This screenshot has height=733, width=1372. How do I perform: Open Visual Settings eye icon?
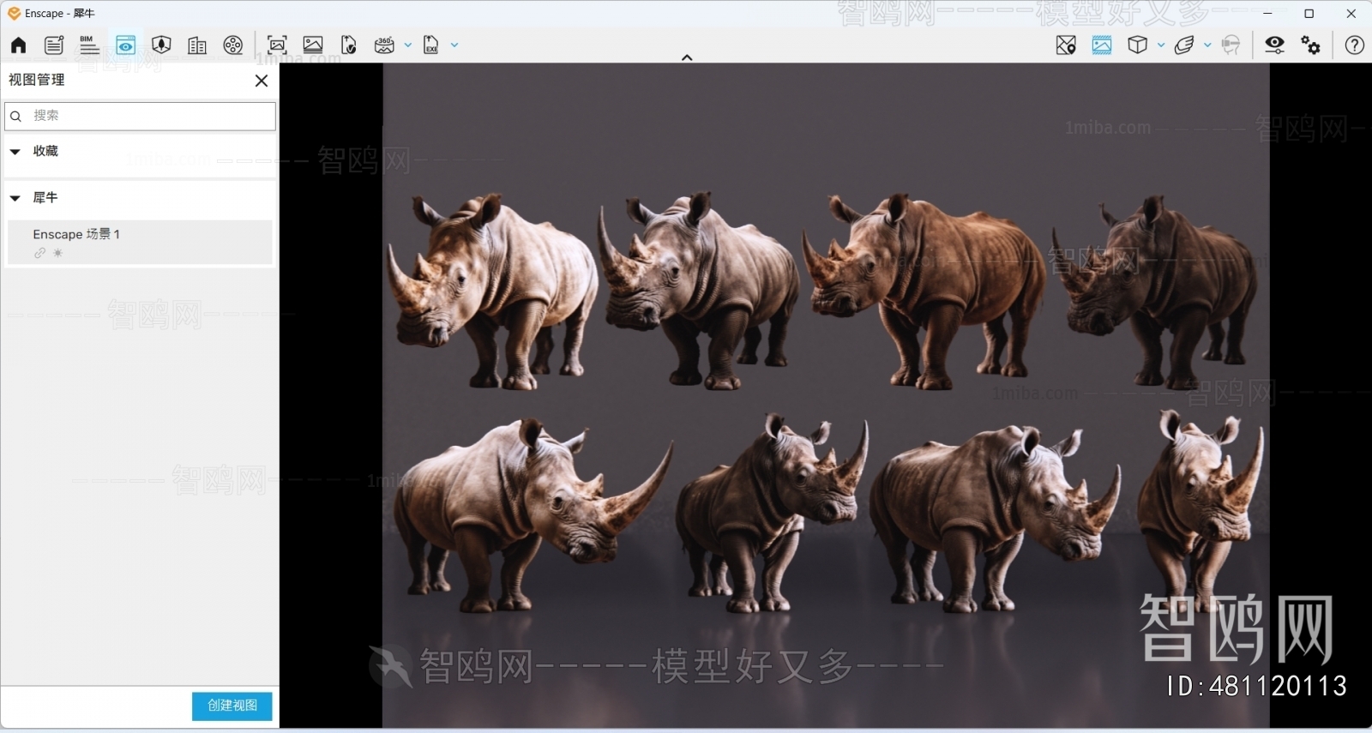coord(1275,45)
